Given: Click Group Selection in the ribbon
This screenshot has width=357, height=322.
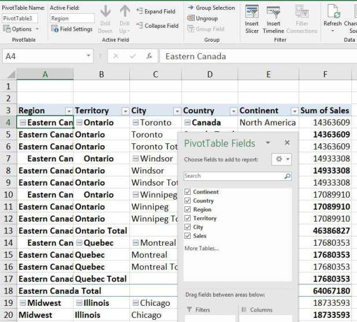Looking at the screenshot, I should [211, 8].
